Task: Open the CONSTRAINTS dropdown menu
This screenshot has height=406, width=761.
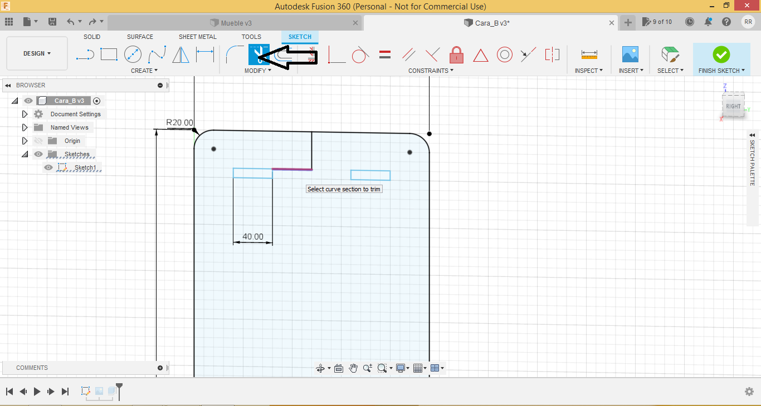Action: (x=431, y=71)
